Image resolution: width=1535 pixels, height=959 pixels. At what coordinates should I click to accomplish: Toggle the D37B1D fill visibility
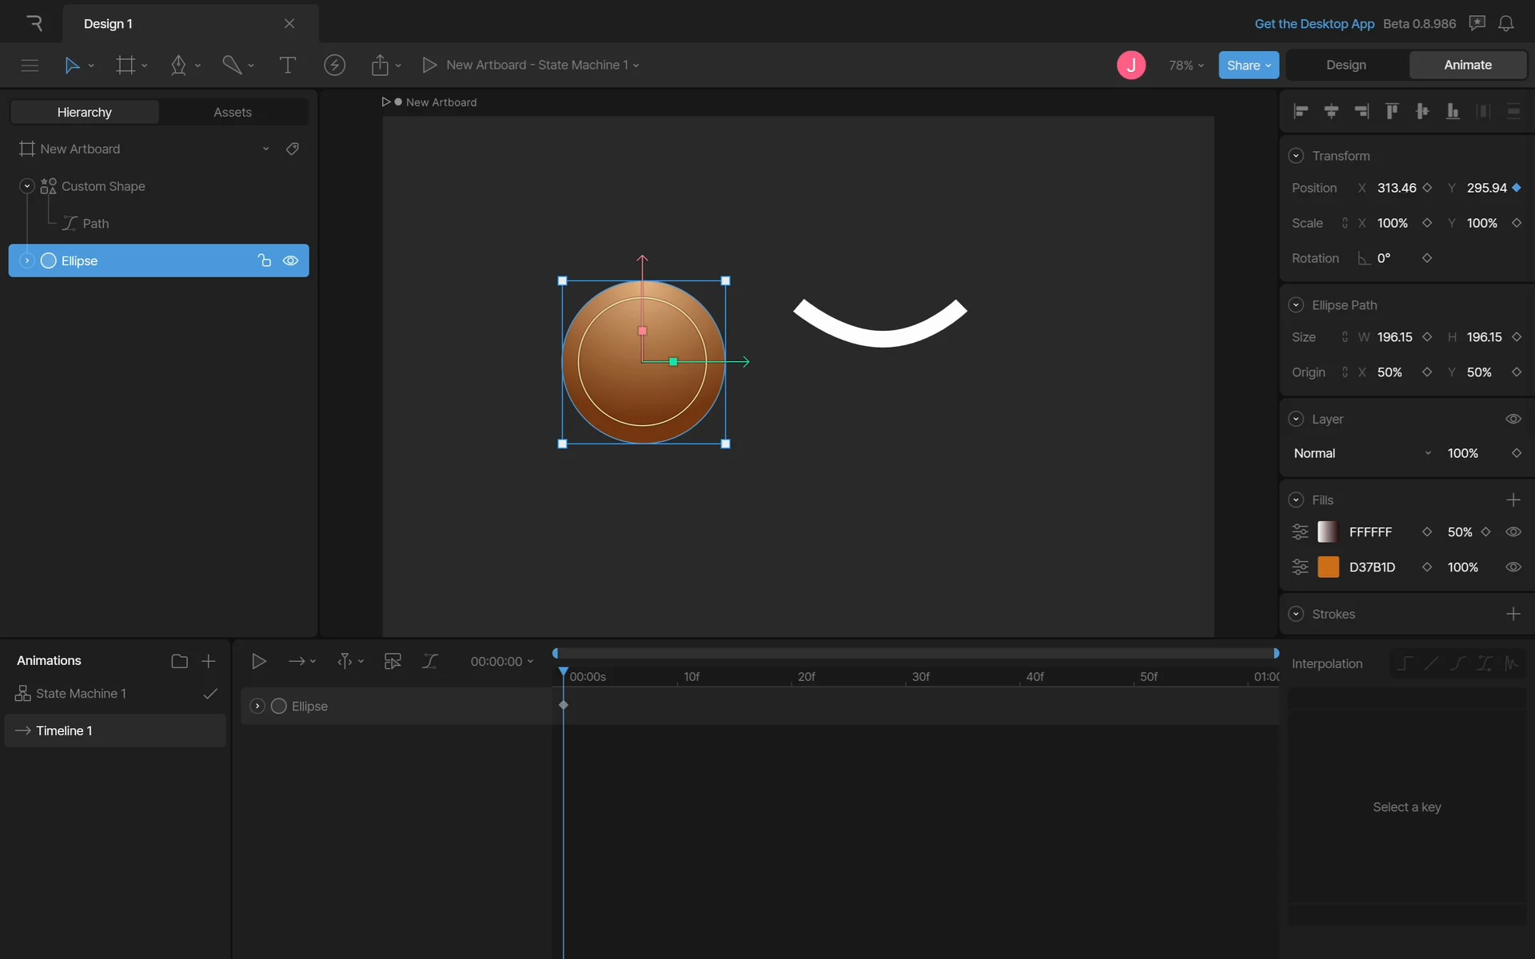(1513, 567)
